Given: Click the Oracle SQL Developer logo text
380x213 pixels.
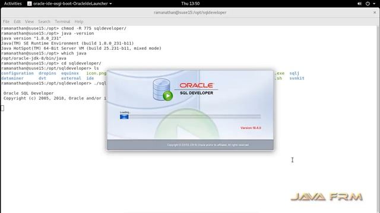Looking at the screenshot, I should [x=197, y=89].
